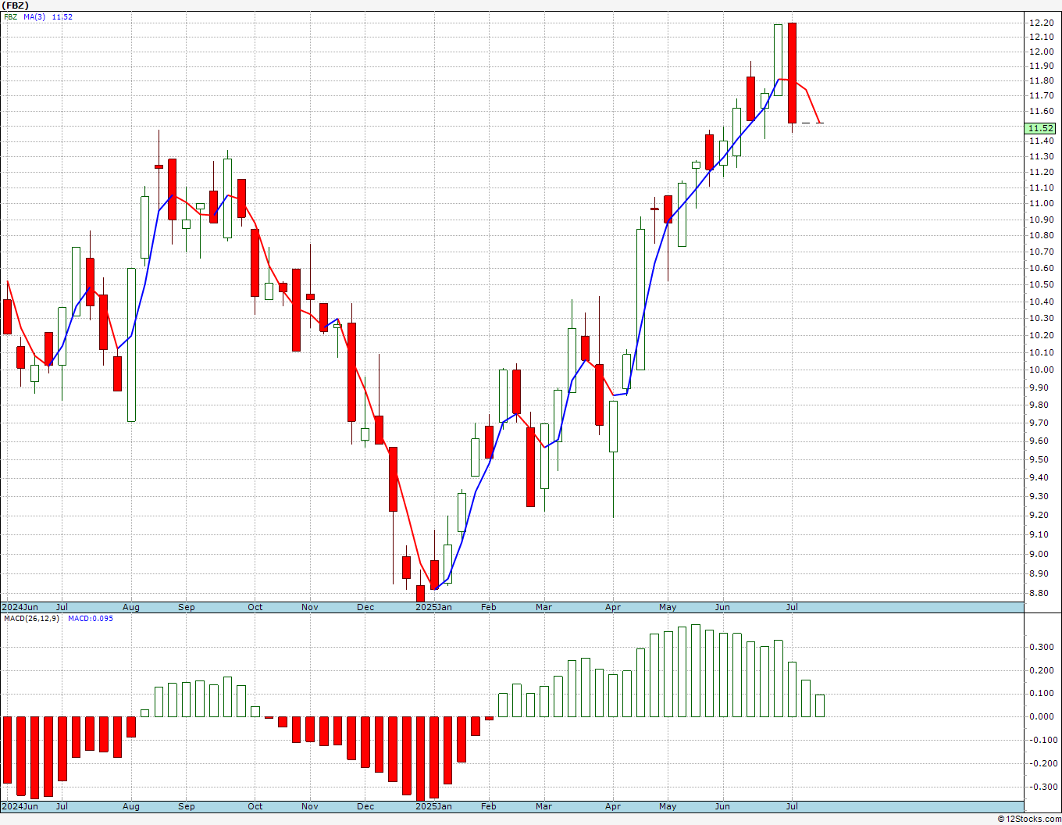Click Feb on the MACD panel date axis
This screenshot has width=1062, height=825.
coord(489,806)
